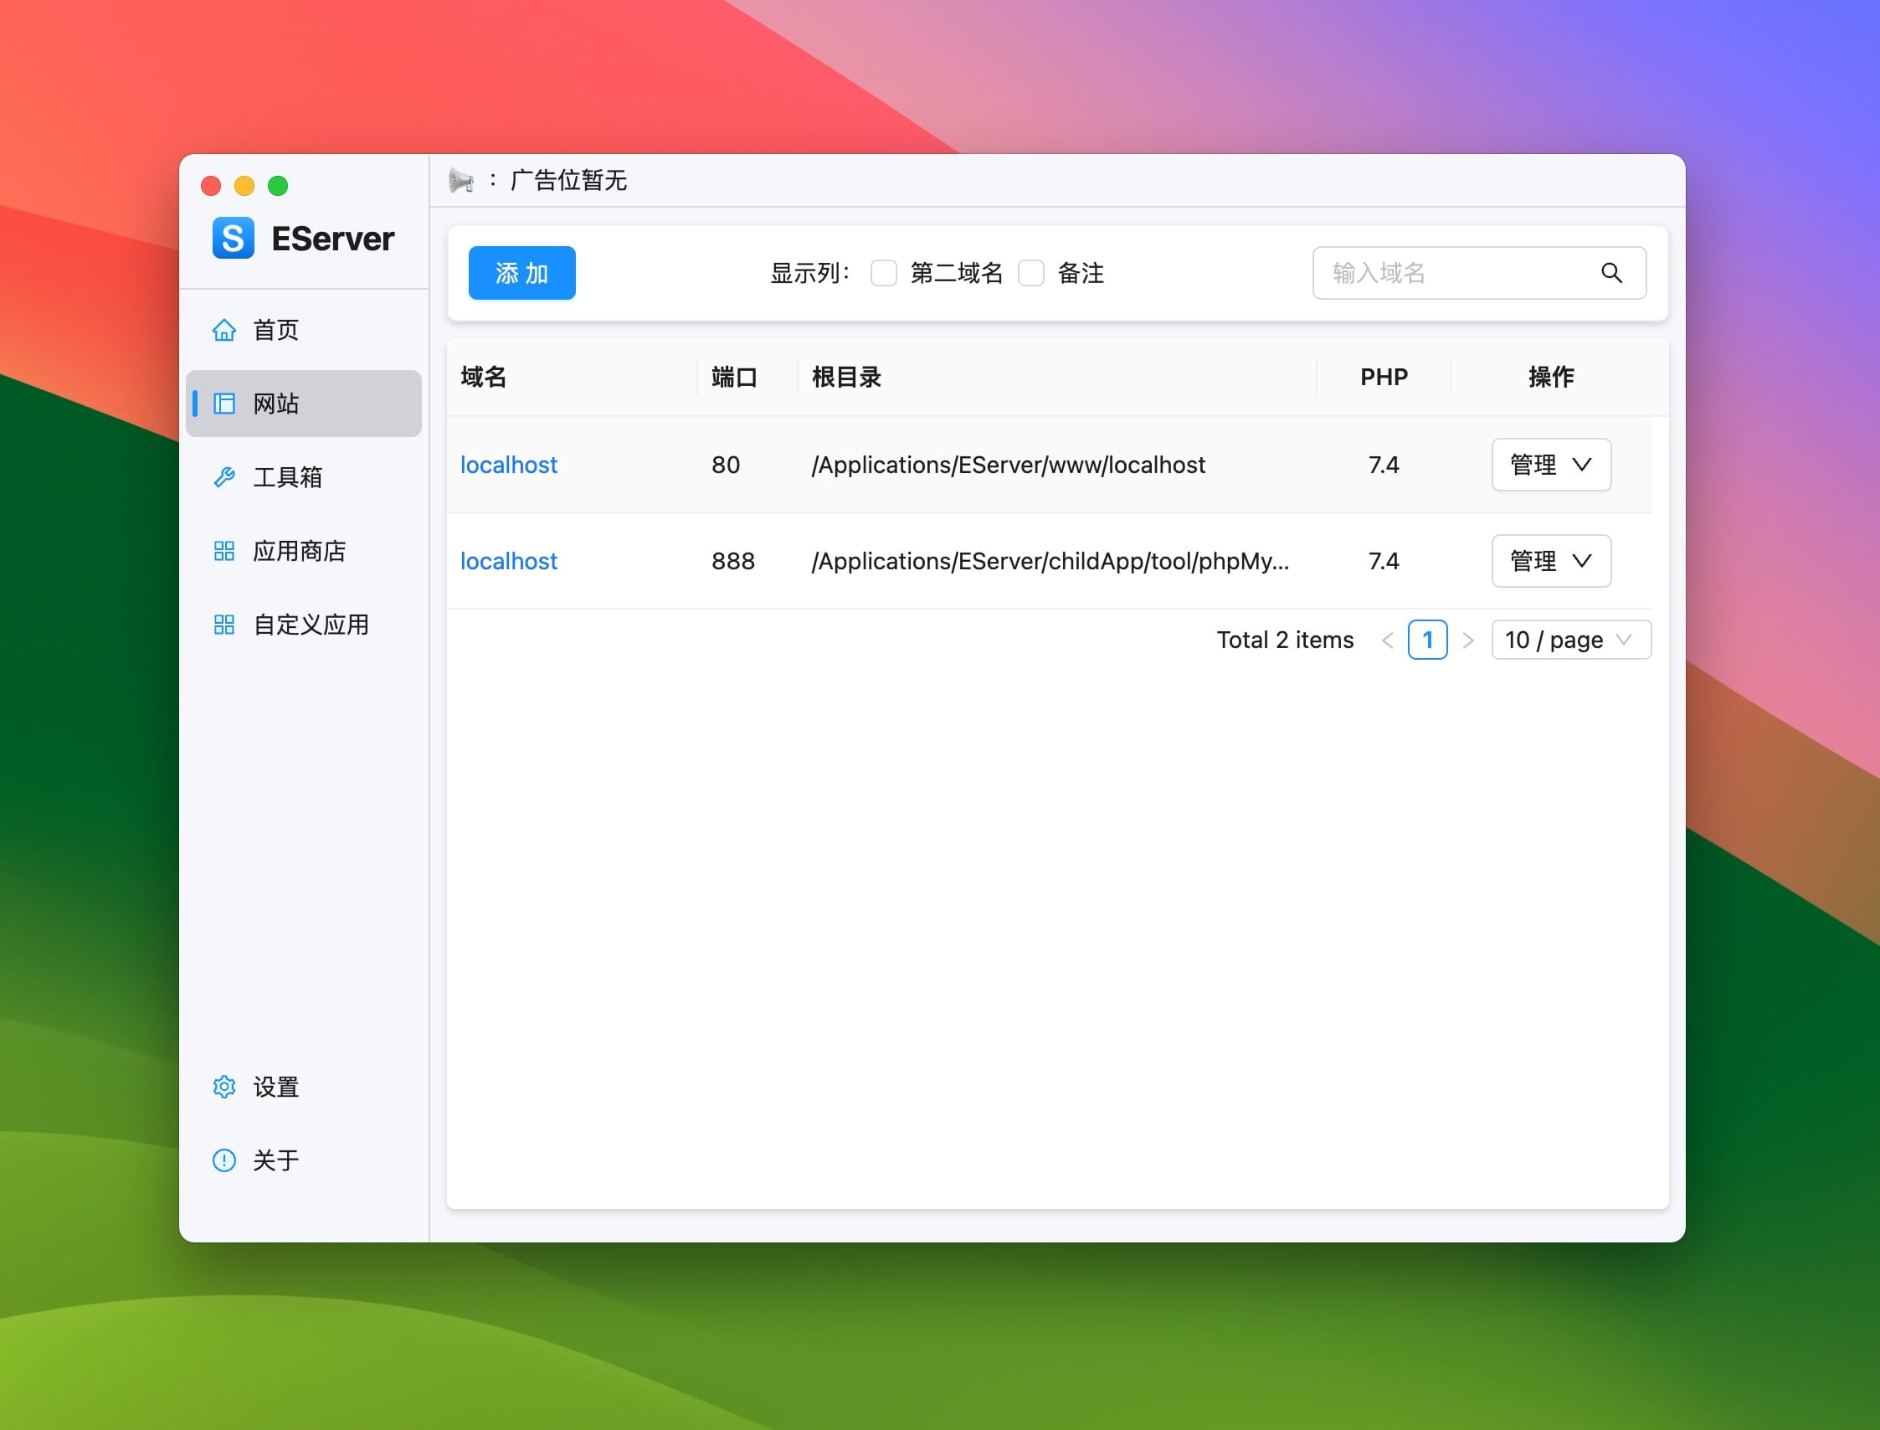The height and width of the screenshot is (1430, 1880).
Task: Open the 工具箱 menu item
Action: (x=304, y=477)
